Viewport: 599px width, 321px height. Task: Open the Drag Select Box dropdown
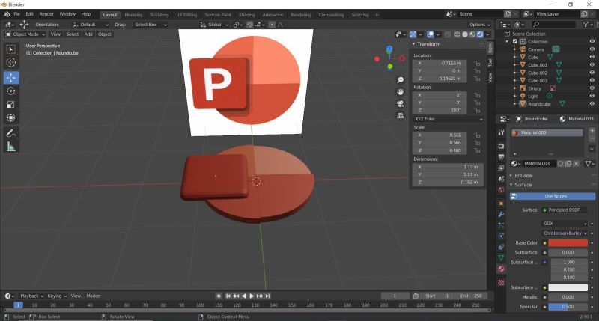(x=150, y=25)
